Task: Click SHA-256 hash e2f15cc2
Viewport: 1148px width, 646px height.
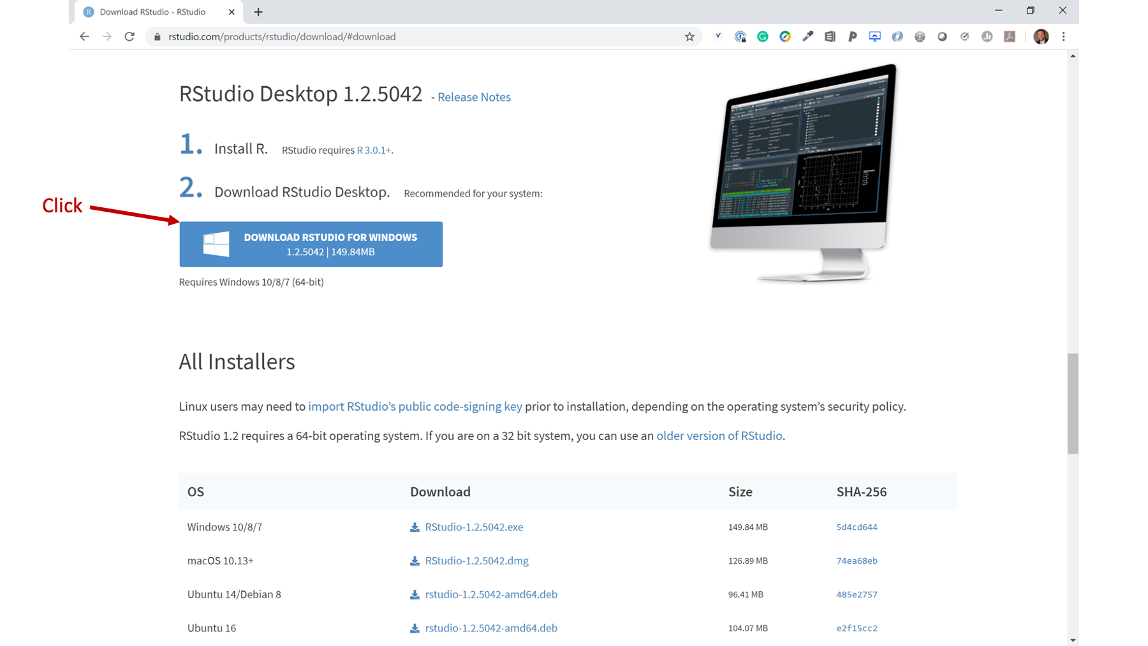Action: point(857,628)
